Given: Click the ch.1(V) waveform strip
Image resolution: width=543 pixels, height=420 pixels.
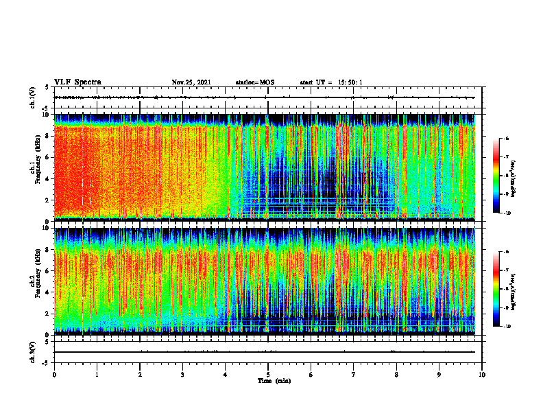Looking at the screenshot, I should tap(268, 97).
